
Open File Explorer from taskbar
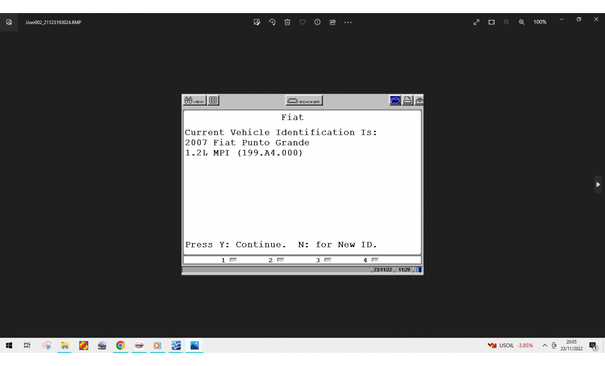click(x=65, y=346)
